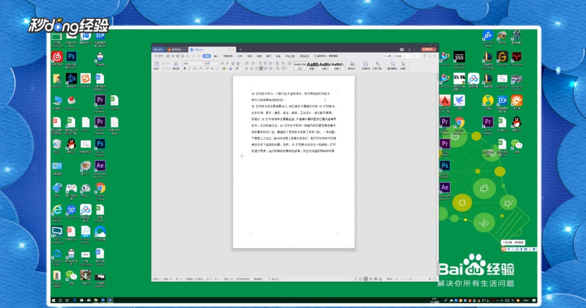Open the File menu

159,56
